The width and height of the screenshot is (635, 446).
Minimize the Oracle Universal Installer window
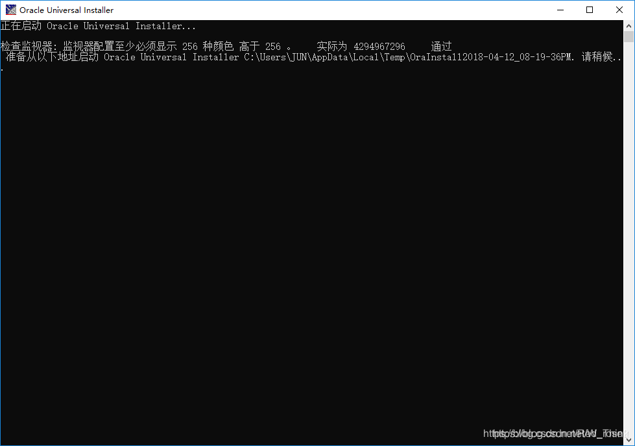tap(560, 10)
